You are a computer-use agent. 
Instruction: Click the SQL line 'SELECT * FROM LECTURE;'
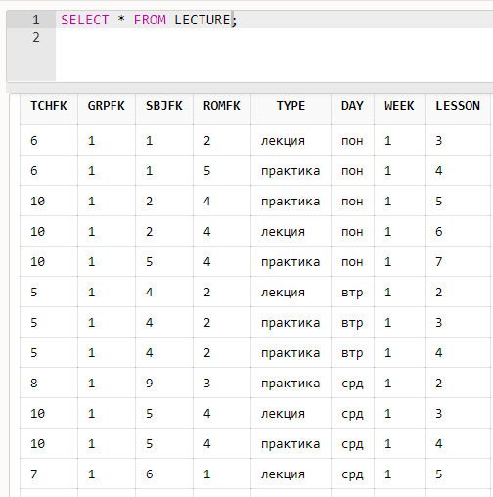click(149, 20)
